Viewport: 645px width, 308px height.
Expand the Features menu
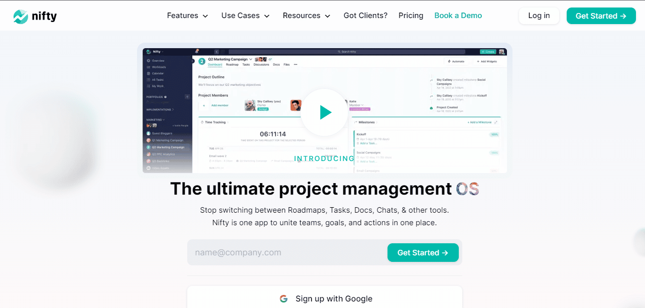tap(187, 16)
